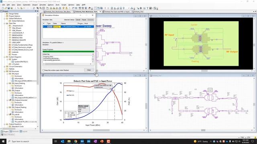Click graph window horizontal scrollbar thumb

(101, 130)
